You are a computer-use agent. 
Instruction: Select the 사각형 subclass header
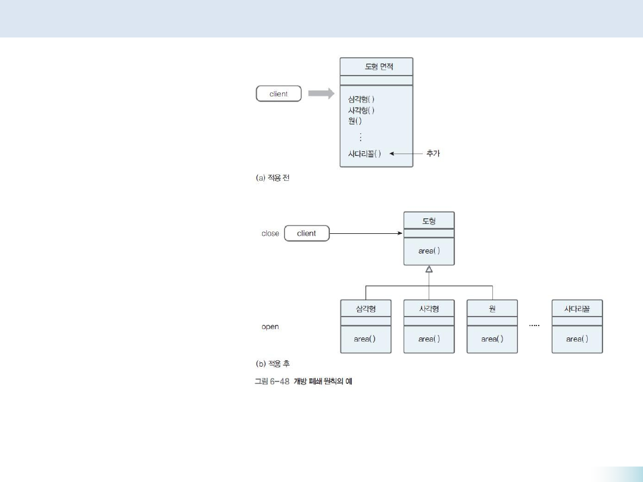point(429,309)
